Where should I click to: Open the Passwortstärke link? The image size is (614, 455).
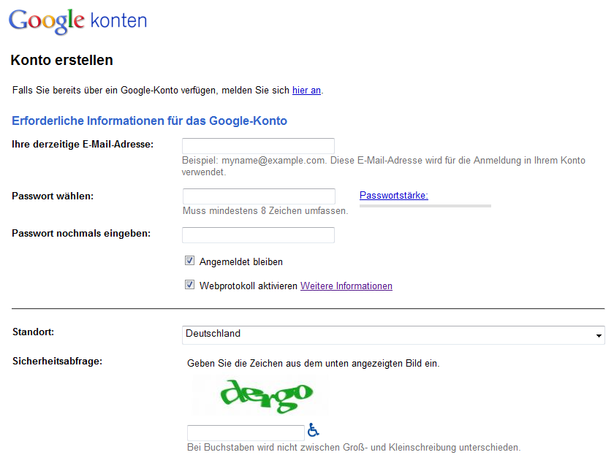tap(393, 195)
